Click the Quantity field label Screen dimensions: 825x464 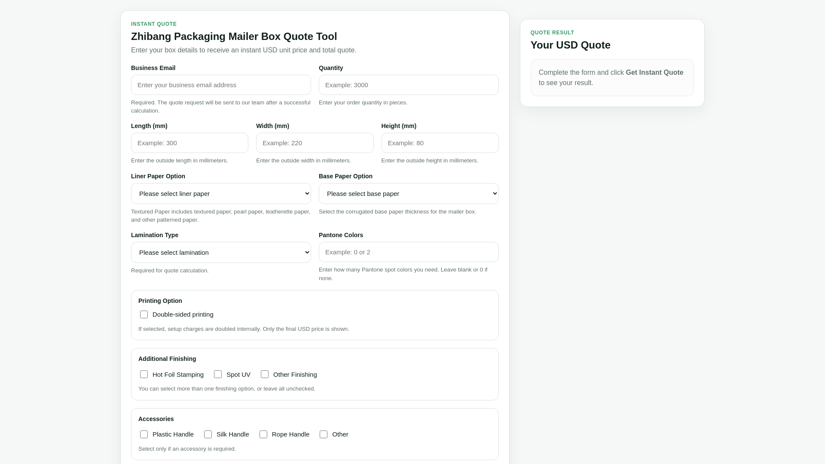[331, 68]
